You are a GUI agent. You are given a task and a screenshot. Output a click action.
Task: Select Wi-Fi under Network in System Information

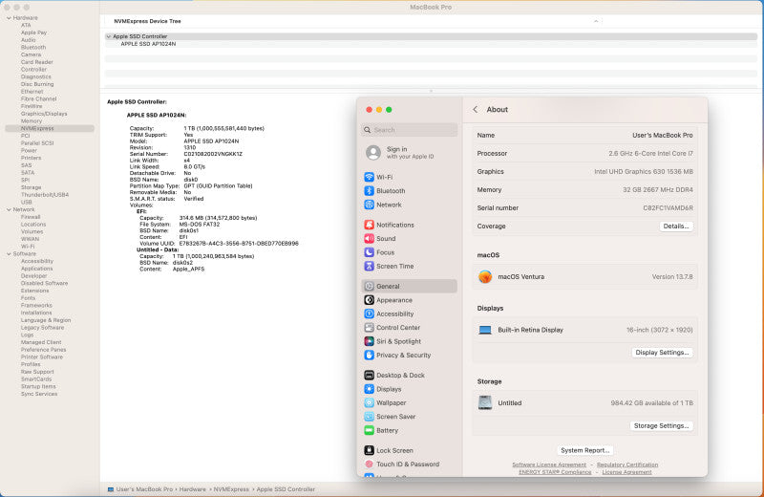coord(28,247)
